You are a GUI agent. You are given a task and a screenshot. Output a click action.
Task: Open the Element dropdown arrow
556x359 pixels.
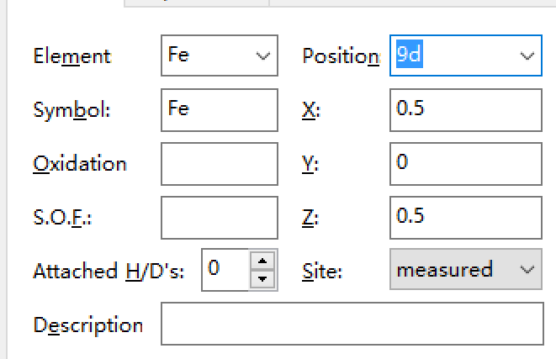click(x=262, y=56)
